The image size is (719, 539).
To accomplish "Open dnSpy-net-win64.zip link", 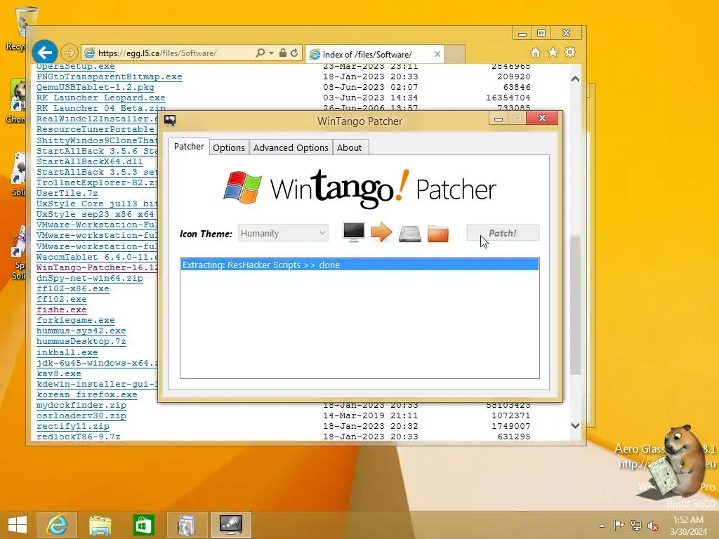I will (89, 278).
